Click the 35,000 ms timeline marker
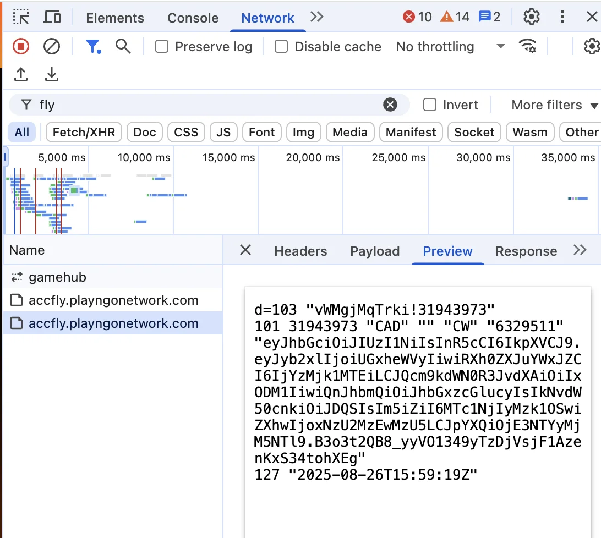 coord(568,157)
